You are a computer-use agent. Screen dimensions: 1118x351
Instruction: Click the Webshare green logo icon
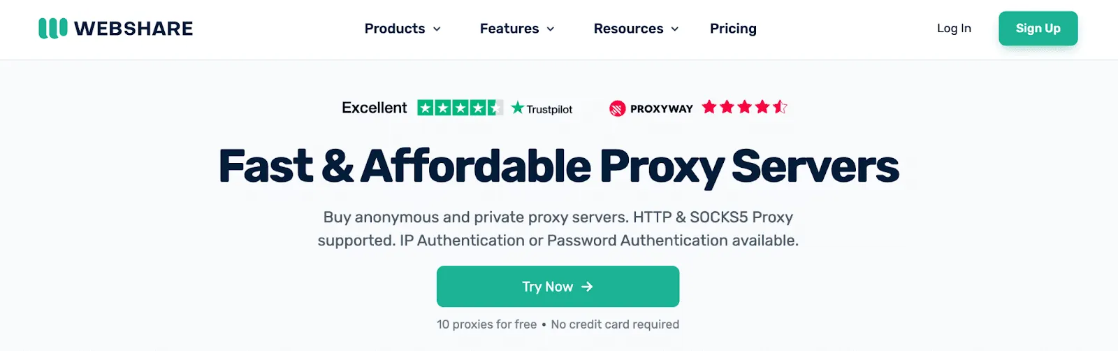[53, 28]
